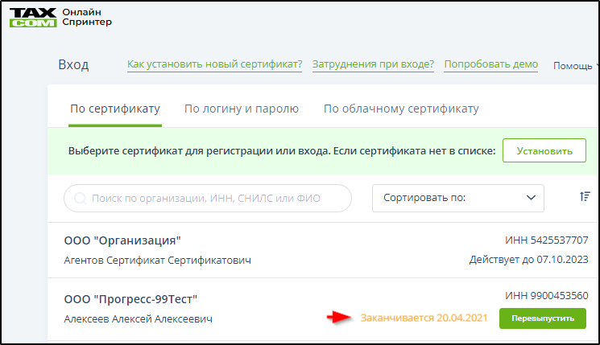Focus the organization, INN, SNILS search field
The height and width of the screenshot is (345, 600).
coord(217,198)
